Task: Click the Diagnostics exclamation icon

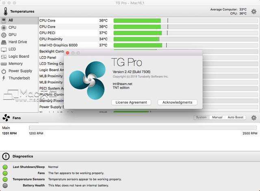Action: click(6, 156)
